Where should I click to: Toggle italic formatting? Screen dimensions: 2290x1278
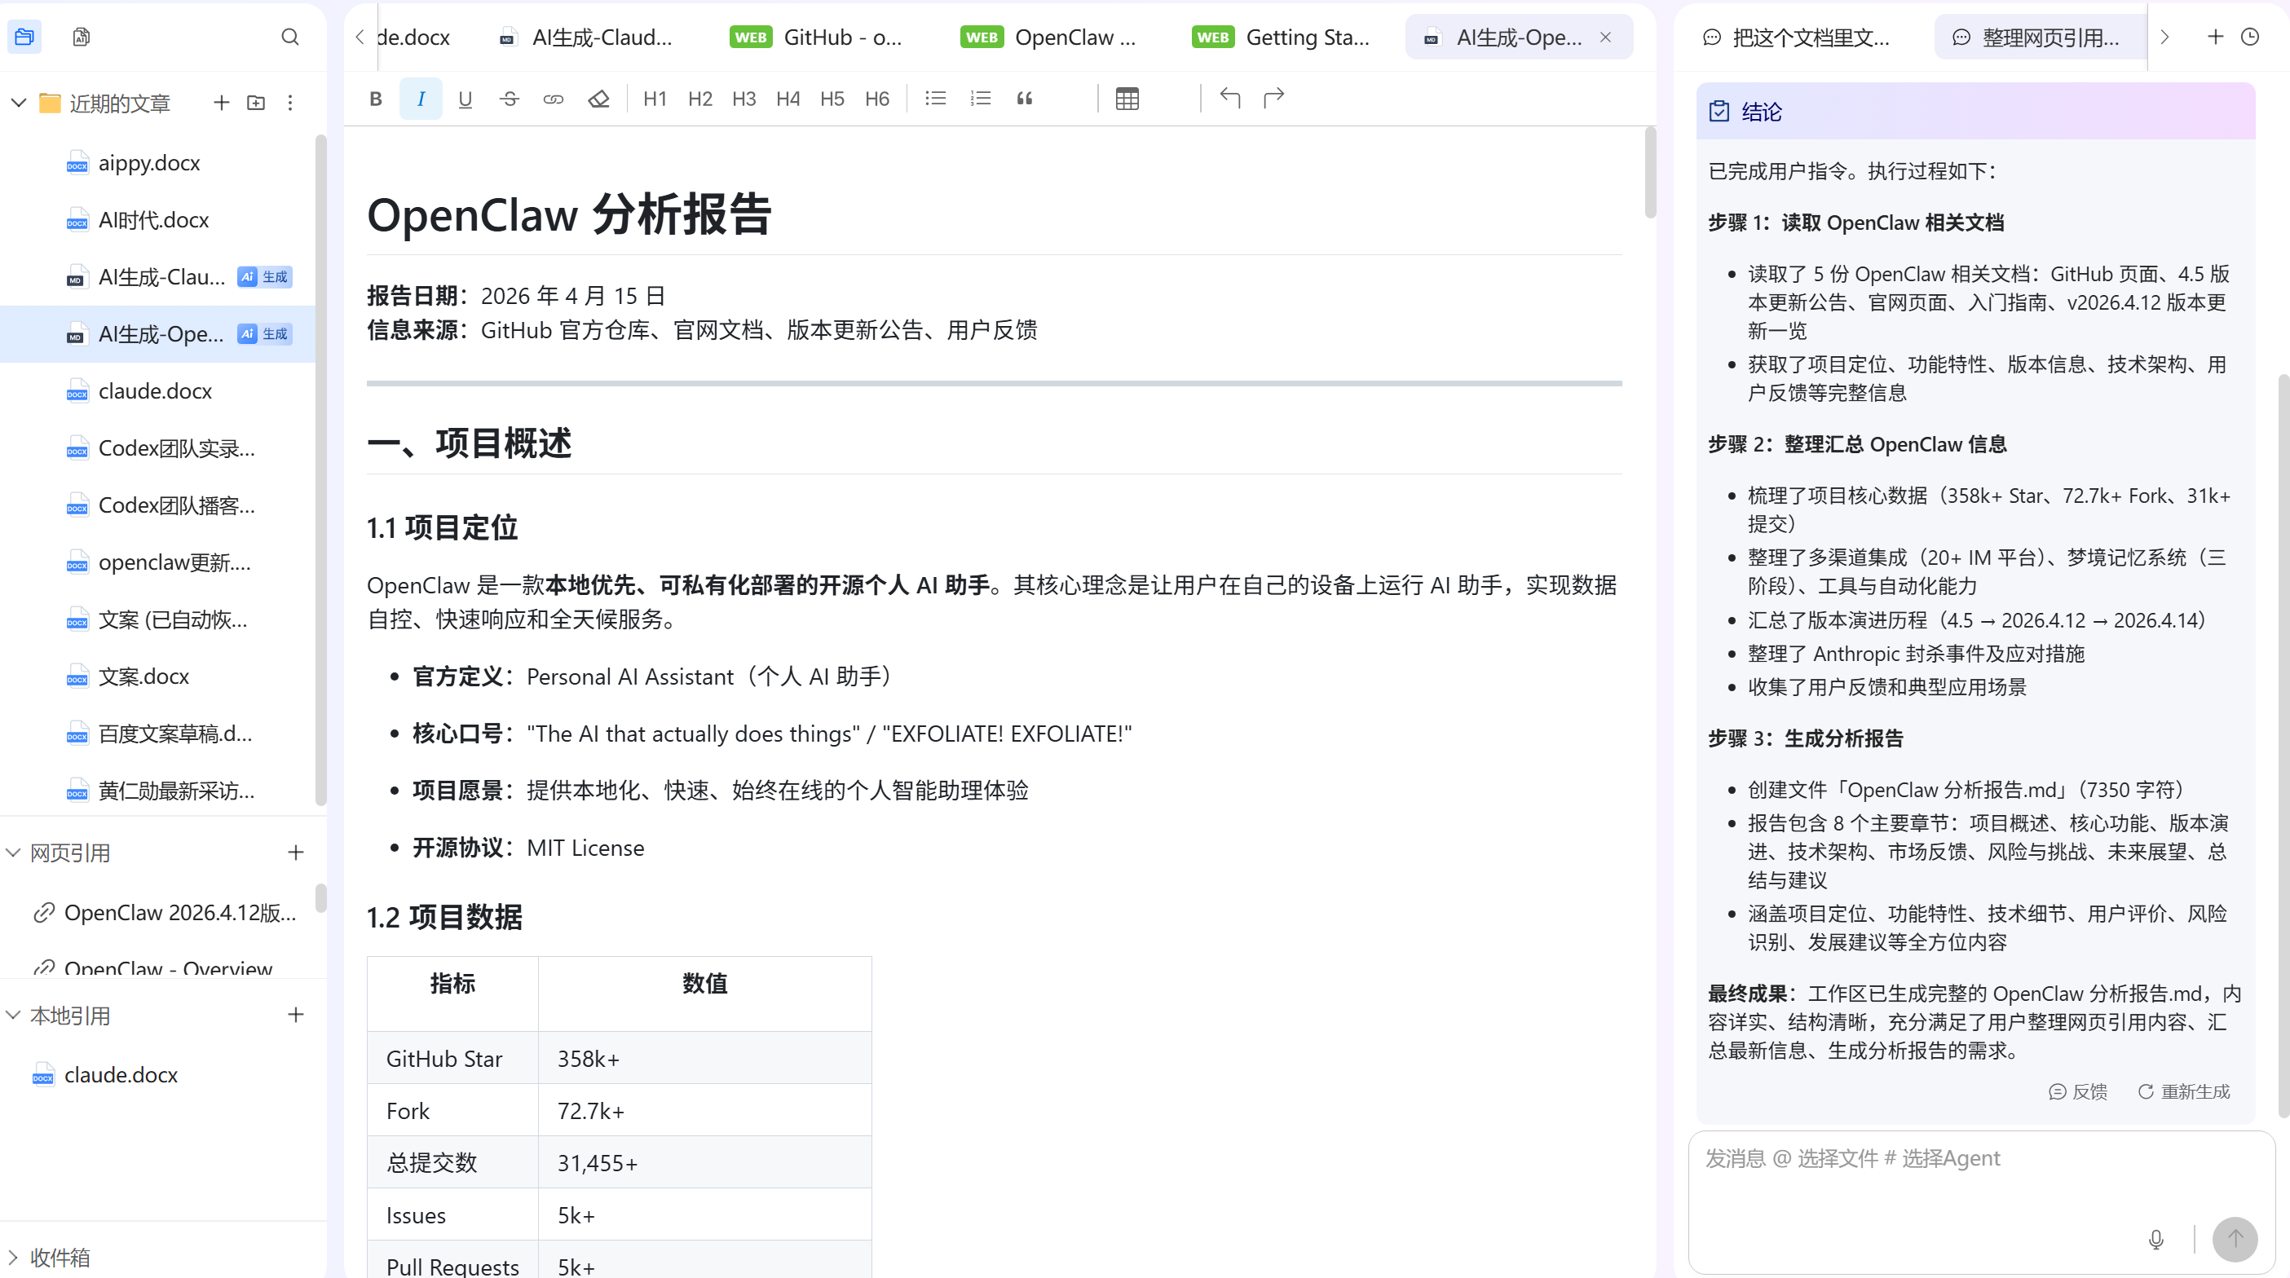pyautogui.click(x=421, y=99)
